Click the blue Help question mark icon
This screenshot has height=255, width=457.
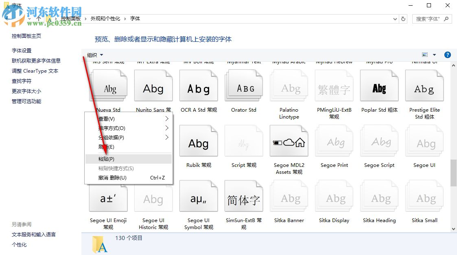(447, 54)
